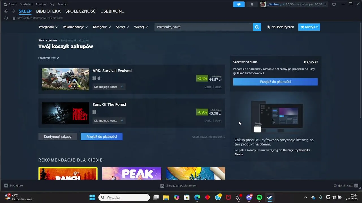Open the Pomoc menu
This screenshot has width=362, height=203.
coord(62,4)
